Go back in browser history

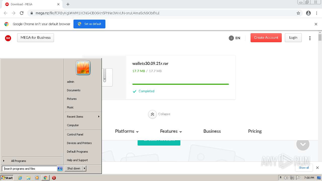6,13
